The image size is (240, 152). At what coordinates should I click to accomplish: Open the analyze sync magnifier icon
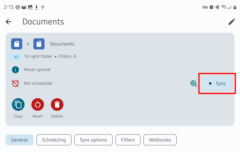194,84
